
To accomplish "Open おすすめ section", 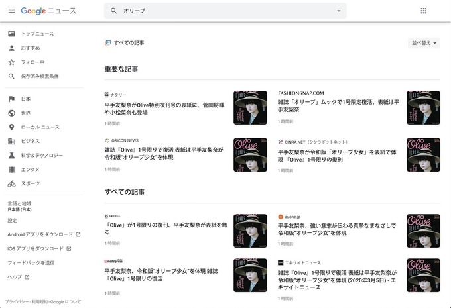I will coord(31,48).
